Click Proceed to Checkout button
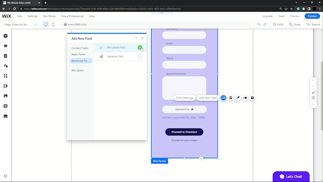323x182 pixels. click(x=184, y=132)
